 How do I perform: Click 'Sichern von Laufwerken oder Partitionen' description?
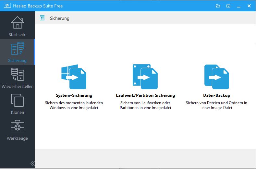[x=145, y=105]
